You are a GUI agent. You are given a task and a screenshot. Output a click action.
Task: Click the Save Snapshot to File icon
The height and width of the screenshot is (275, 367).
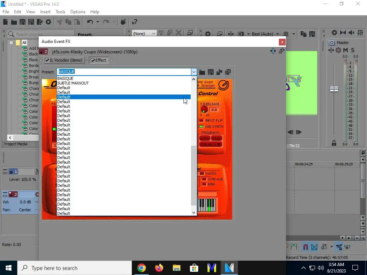(x=312, y=34)
